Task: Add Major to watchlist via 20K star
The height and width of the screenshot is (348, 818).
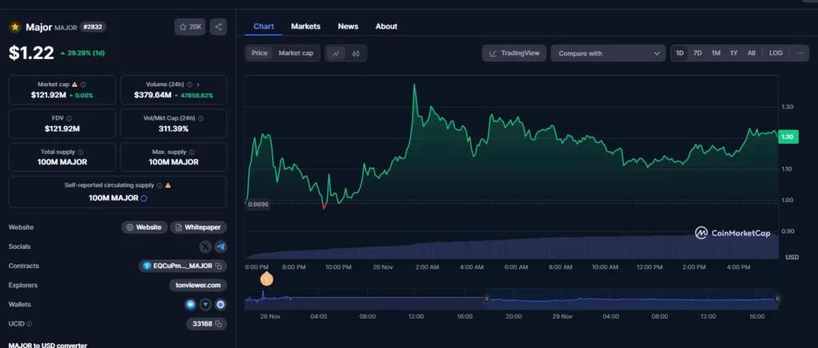Action: (x=190, y=27)
